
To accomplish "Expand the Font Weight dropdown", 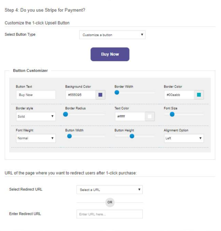I will point(36,138).
